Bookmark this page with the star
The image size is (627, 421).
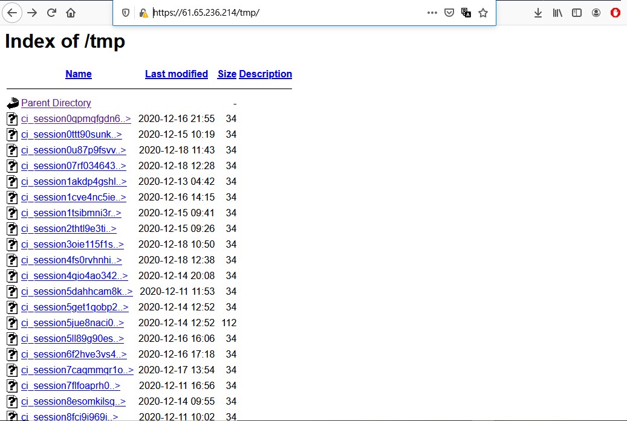click(483, 13)
